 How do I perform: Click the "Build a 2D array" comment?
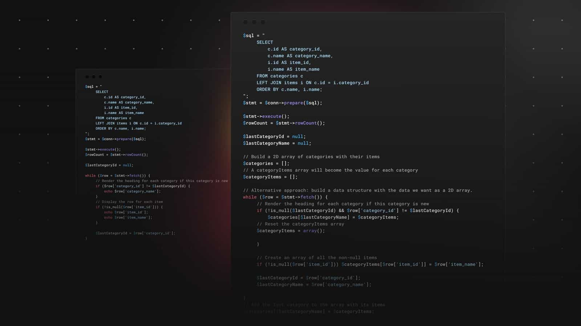[311, 157]
